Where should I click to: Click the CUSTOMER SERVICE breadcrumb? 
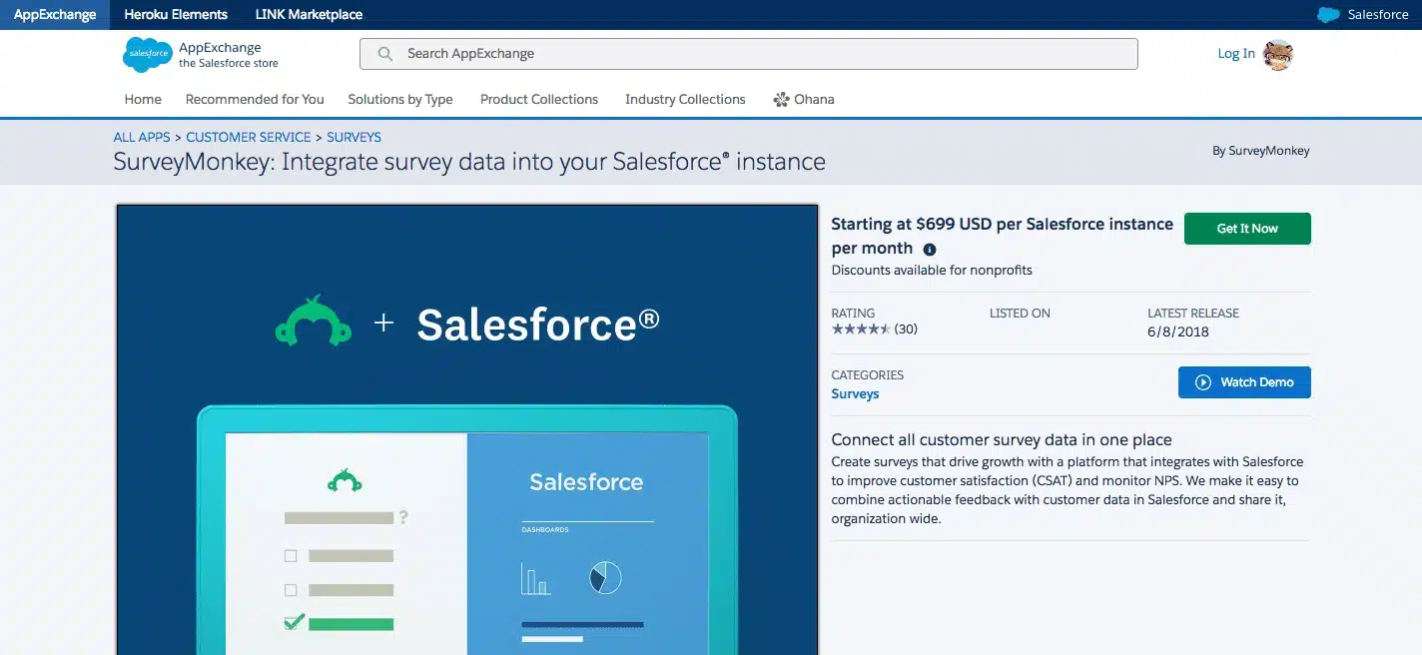[x=248, y=137]
